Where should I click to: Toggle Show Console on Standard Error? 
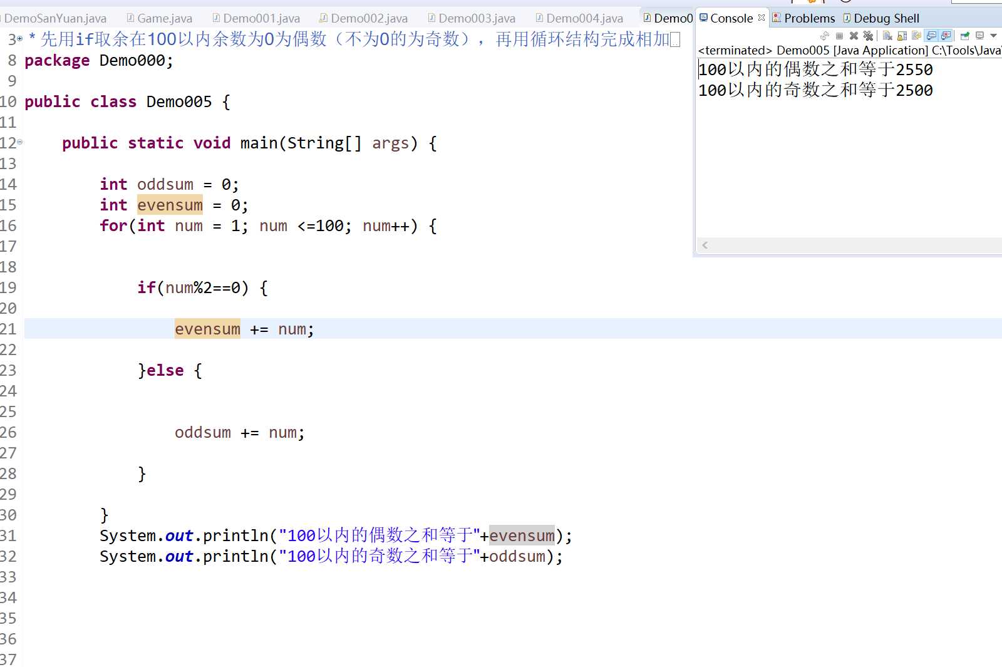click(x=946, y=36)
